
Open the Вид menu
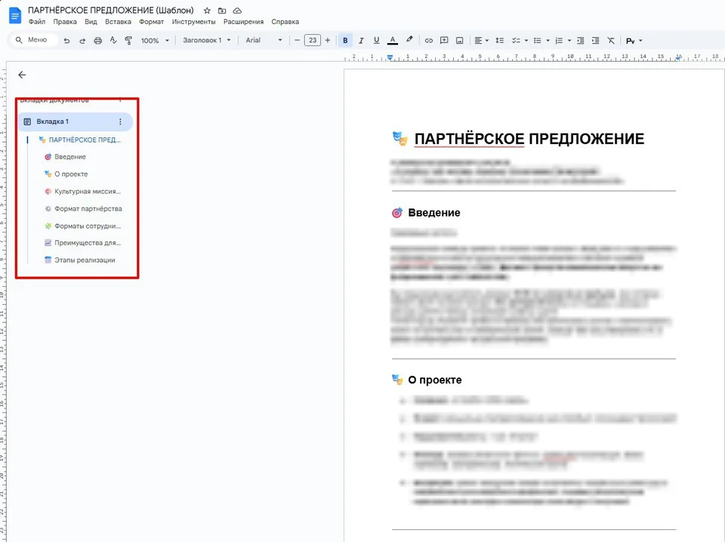coord(91,22)
